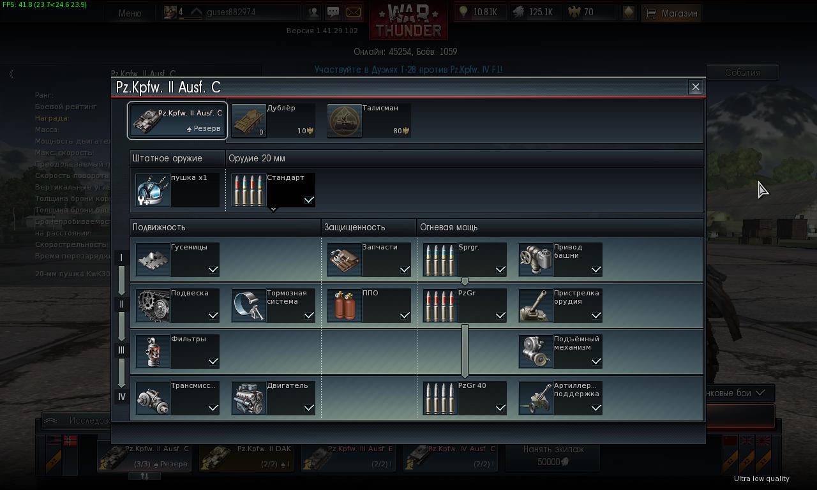The image size is (817, 490).
Task: Collapse the left info panel chevron
Action: [11, 74]
